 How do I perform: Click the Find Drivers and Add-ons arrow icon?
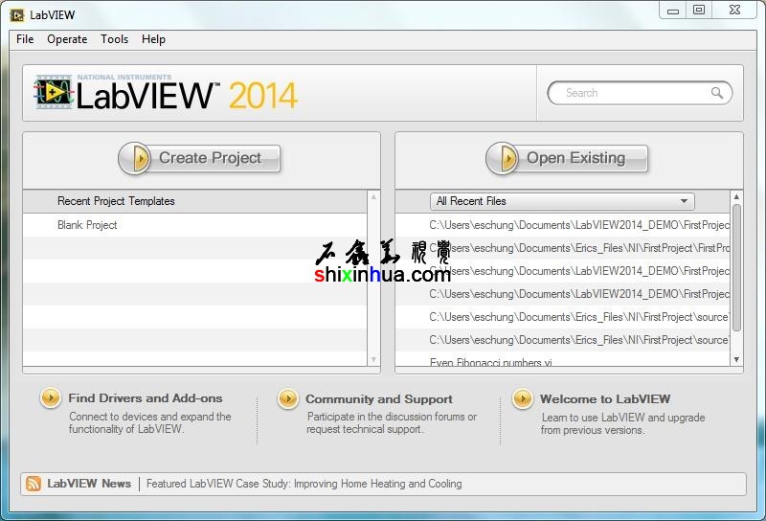(51, 399)
